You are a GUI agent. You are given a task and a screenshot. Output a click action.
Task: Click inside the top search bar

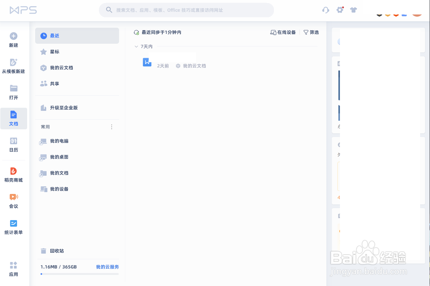pos(186,10)
